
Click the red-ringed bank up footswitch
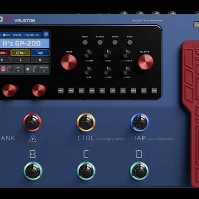(32, 122)
